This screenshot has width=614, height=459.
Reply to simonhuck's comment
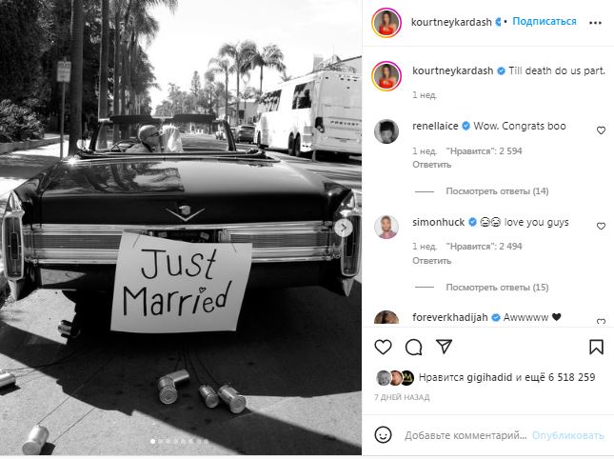(431, 260)
